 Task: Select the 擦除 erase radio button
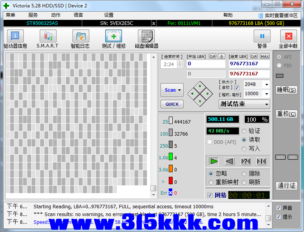[244, 174]
